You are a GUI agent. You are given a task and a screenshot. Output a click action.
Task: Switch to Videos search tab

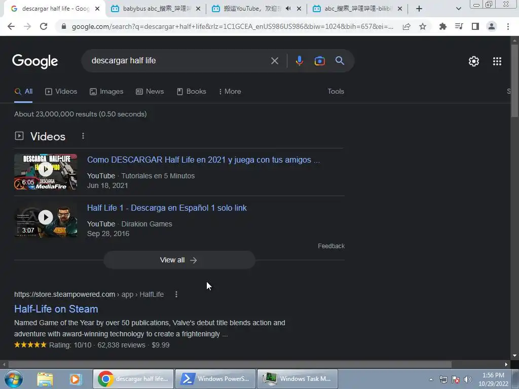61,92
